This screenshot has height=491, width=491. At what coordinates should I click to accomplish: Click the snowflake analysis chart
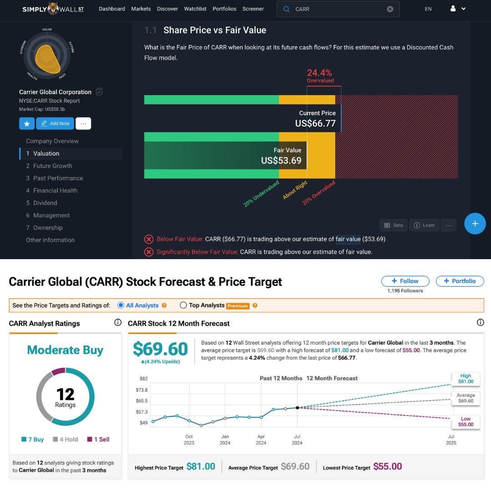pyautogui.click(x=47, y=55)
